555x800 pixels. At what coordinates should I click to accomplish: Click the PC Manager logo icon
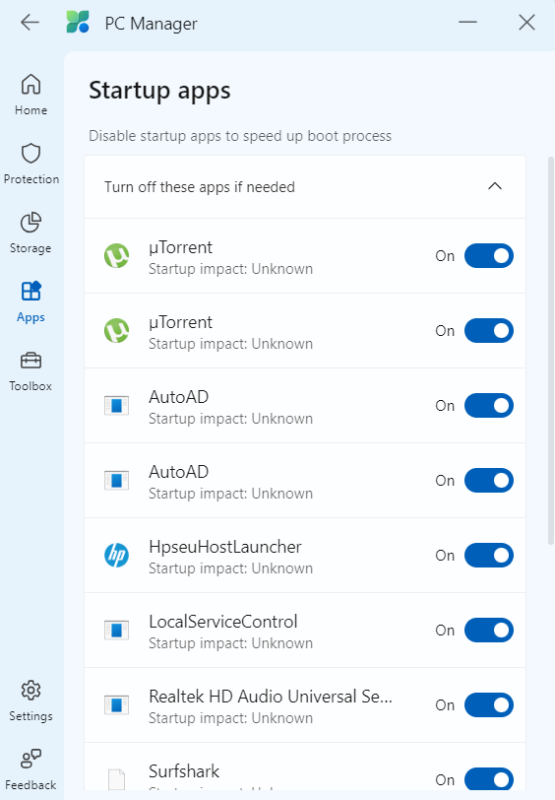[x=78, y=23]
